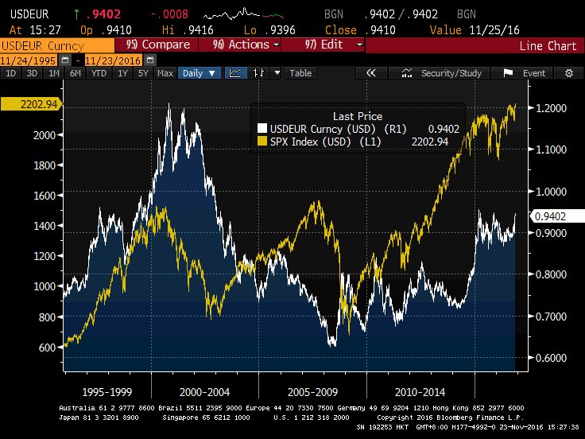This screenshot has height=439, width=585.
Task: Edit the start date field 11/24/1995
Action: tap(29, 60)
